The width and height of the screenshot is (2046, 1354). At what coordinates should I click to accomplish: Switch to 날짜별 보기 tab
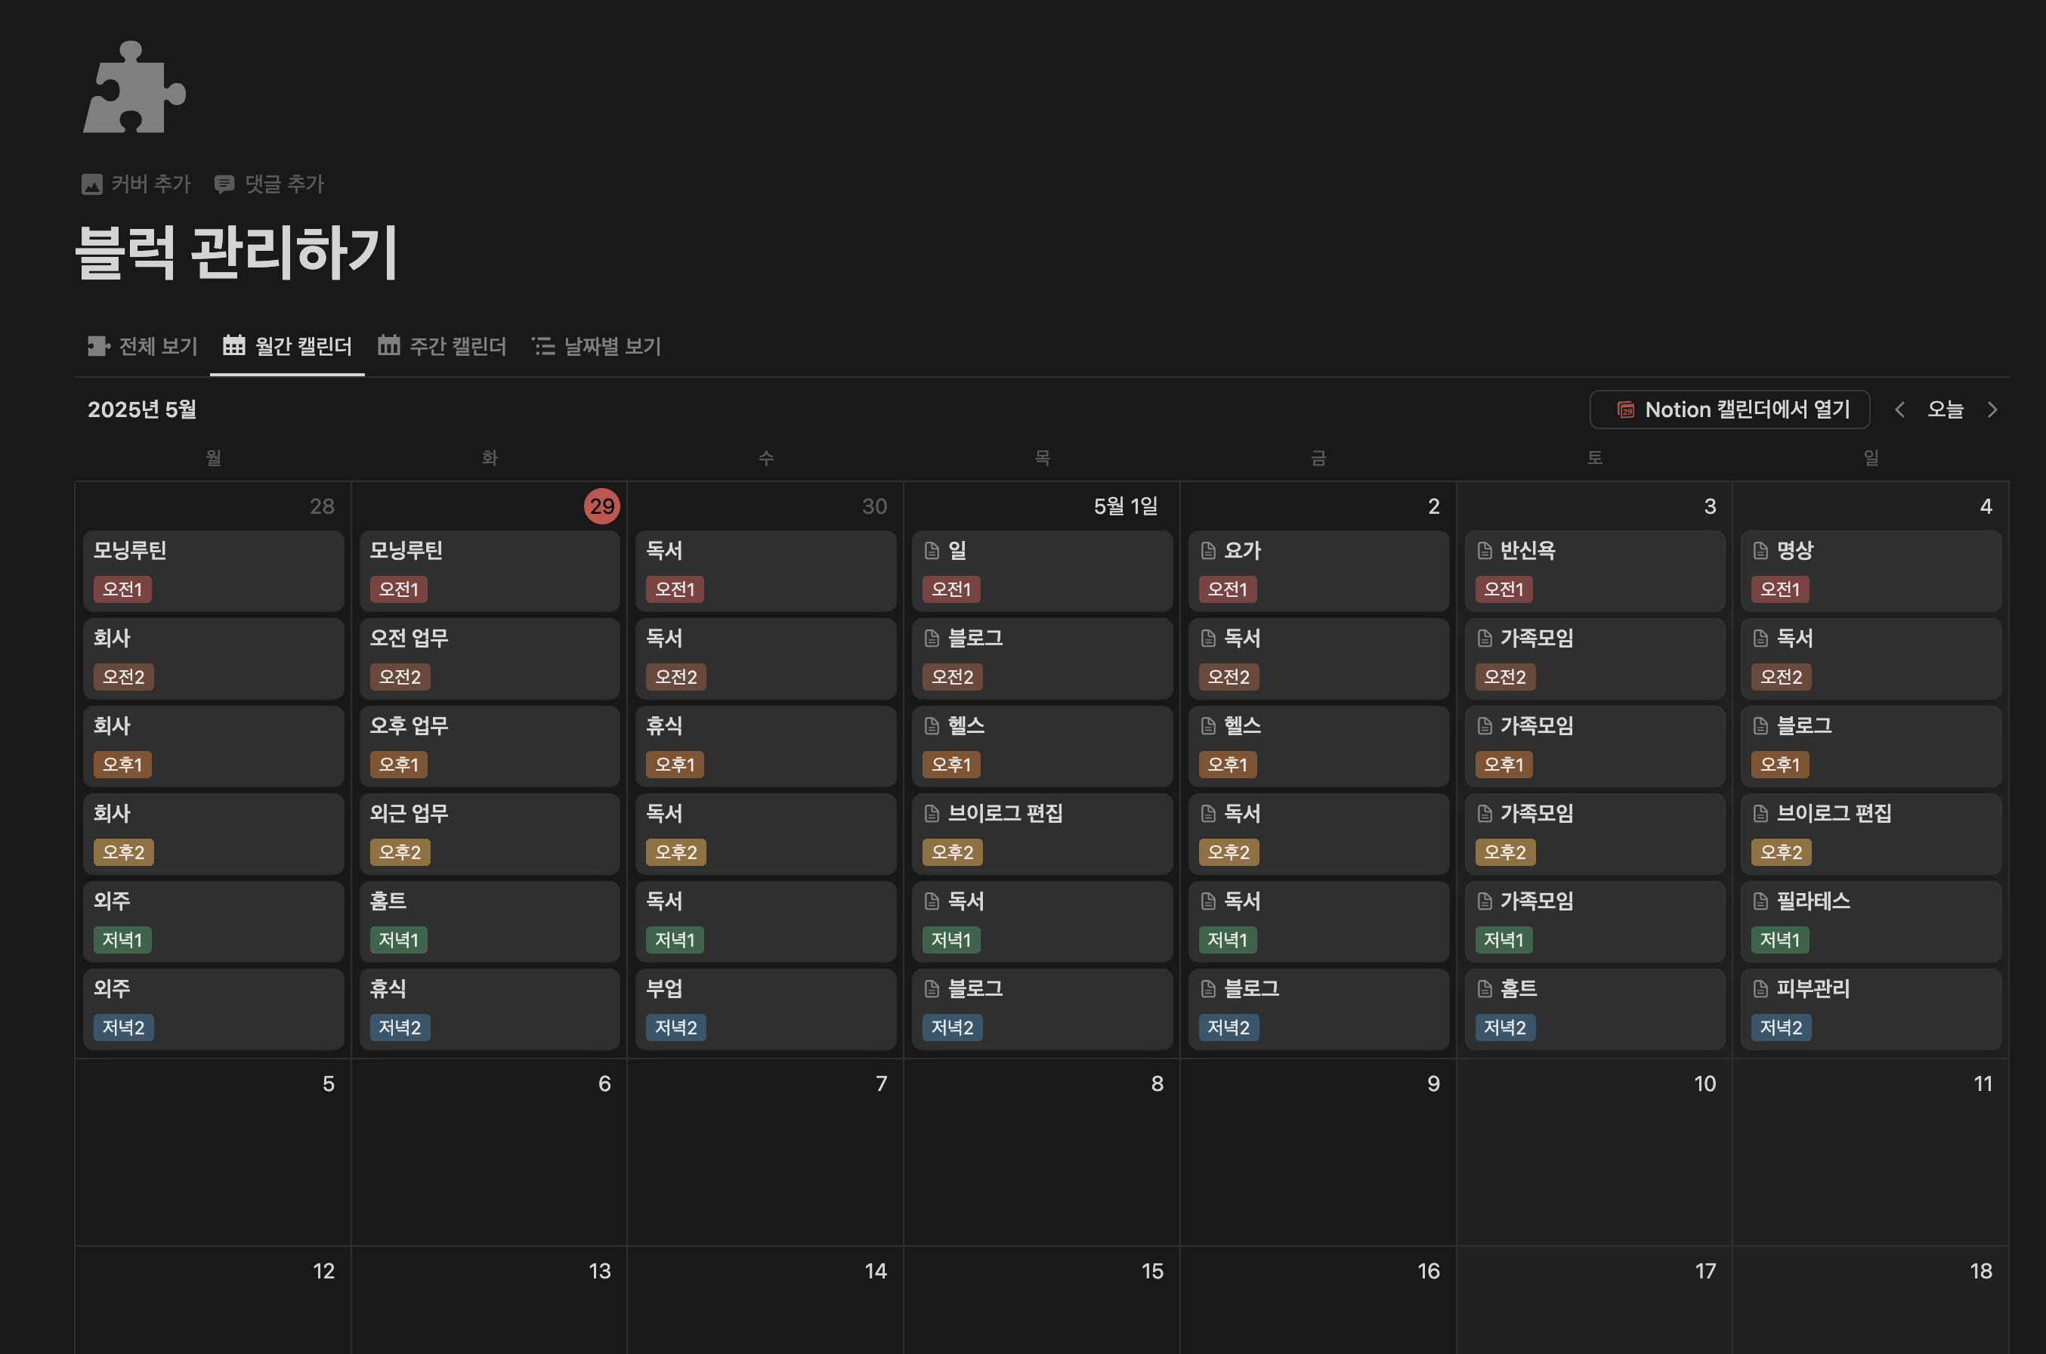[597, 346]
